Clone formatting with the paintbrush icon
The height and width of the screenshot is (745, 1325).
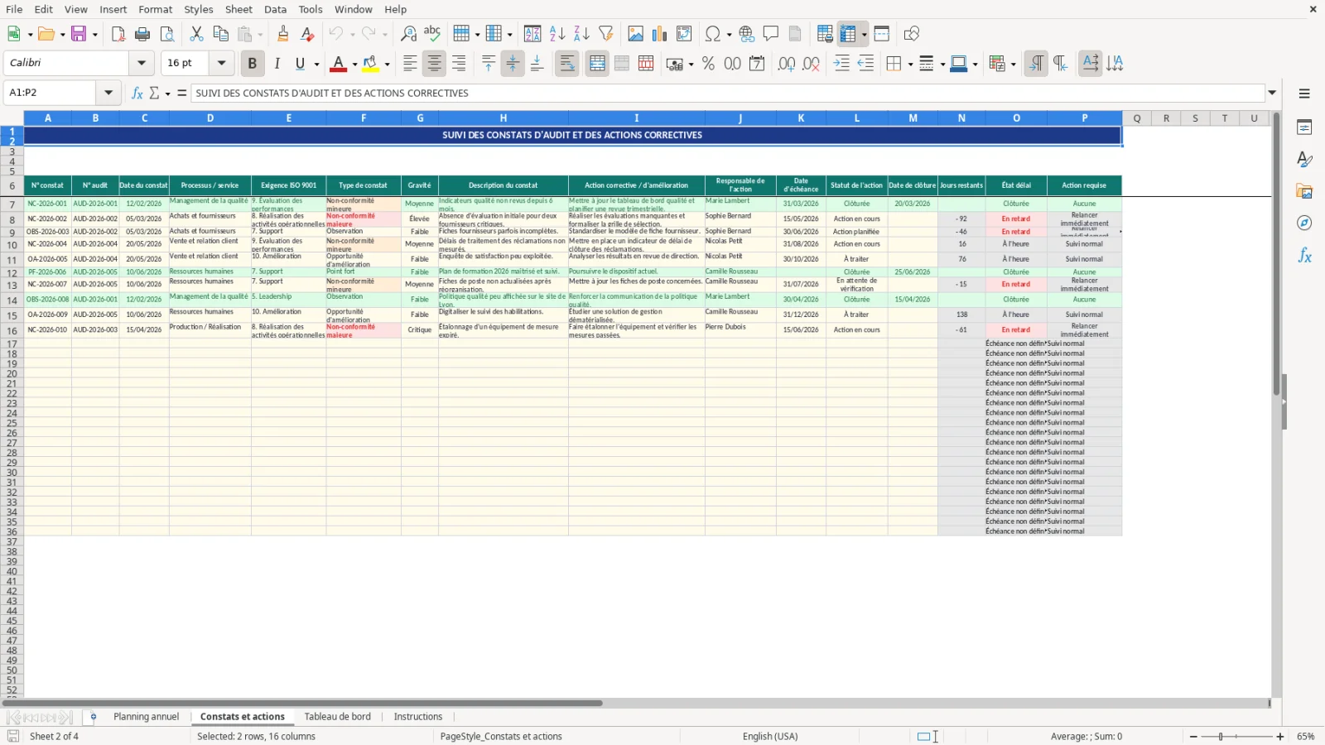[282, 34]
